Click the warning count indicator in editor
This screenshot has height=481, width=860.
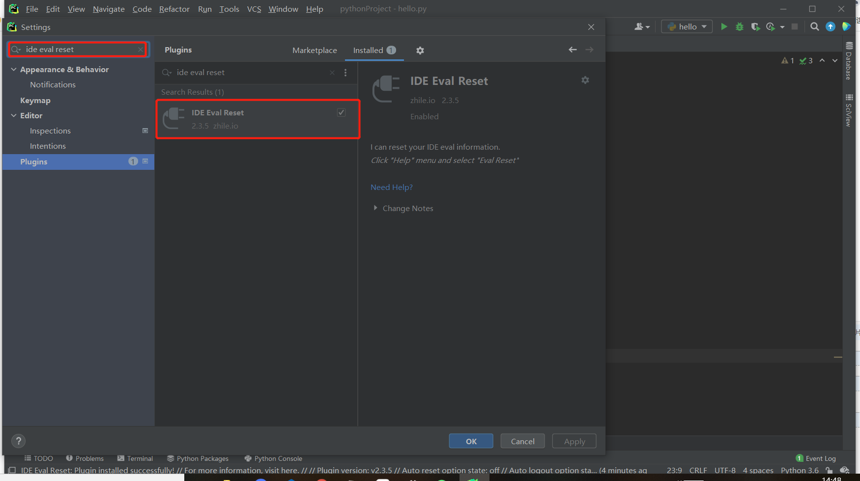click(x=788, y=60)
